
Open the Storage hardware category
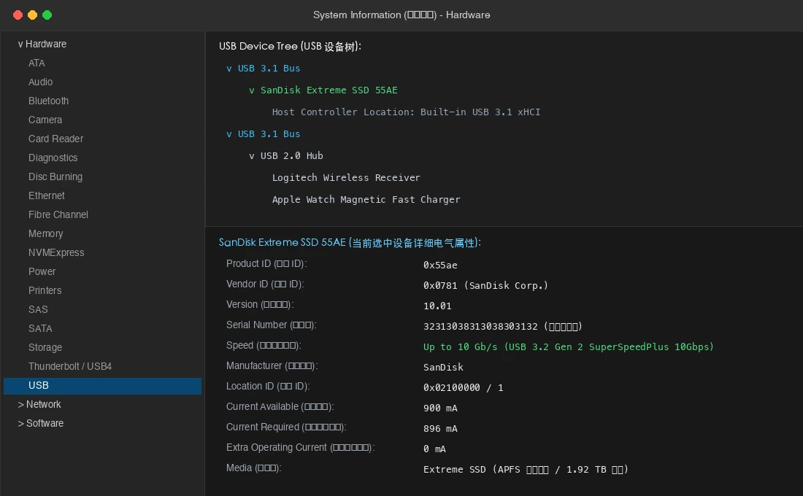(x=45, y=347)
